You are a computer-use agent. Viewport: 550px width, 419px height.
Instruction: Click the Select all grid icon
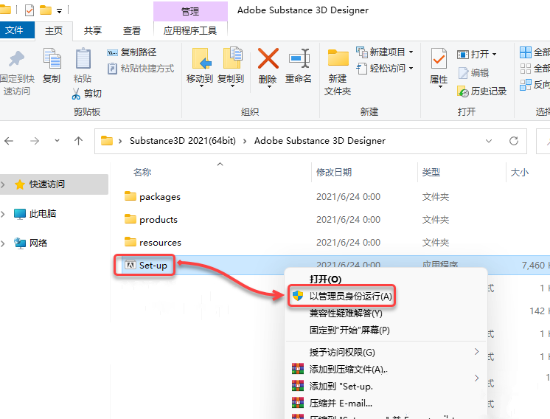526,52
